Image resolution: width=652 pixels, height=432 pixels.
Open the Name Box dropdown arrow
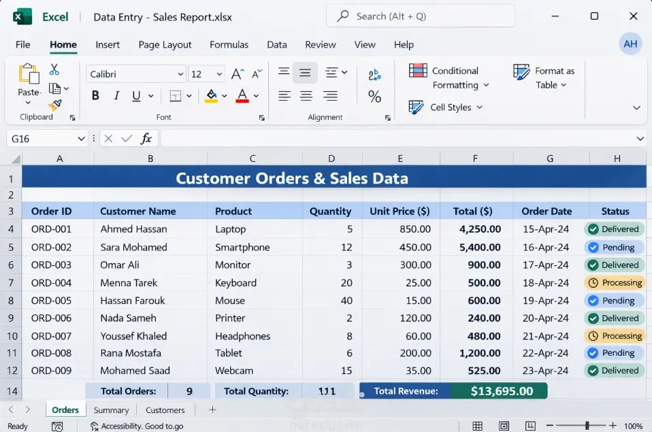point(81,139)
